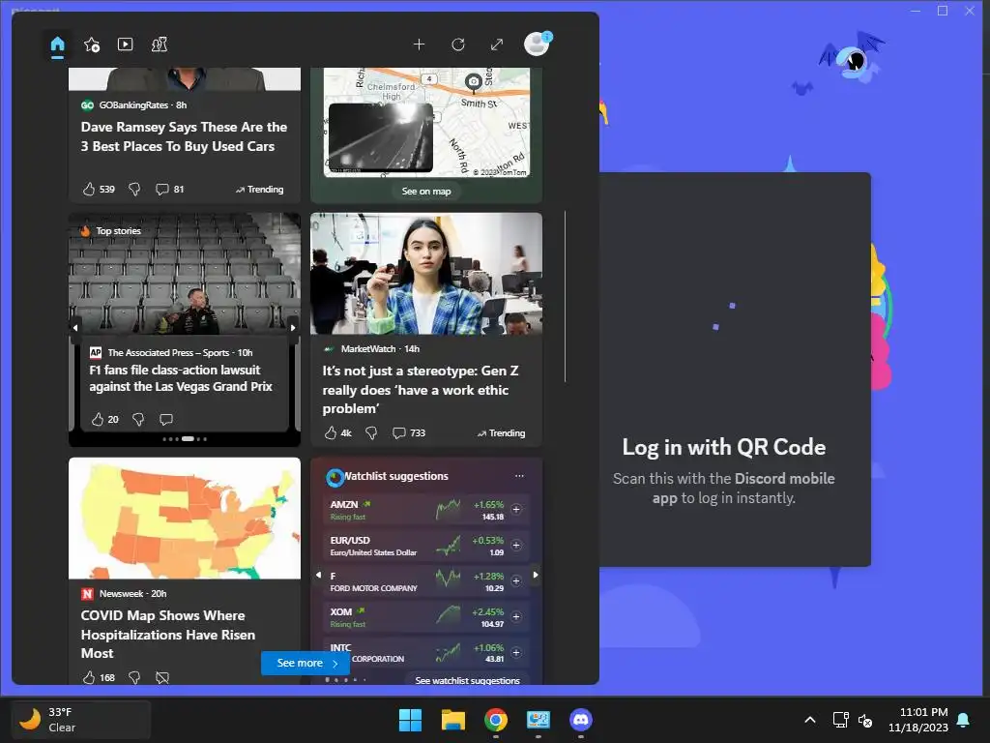Screen dimensions: 990x743
Task: Open Dave Ramsey used cars headline
Action: point(184,136)
